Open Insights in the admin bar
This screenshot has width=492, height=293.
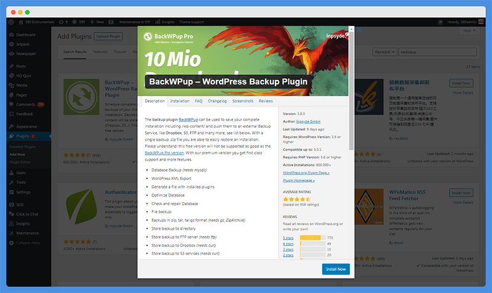tap(165, 22)
